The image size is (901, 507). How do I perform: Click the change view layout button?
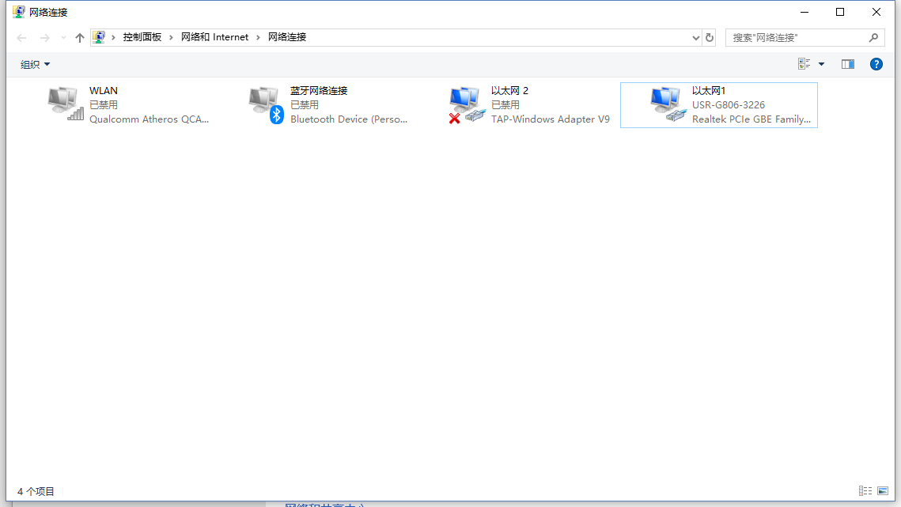804,64
